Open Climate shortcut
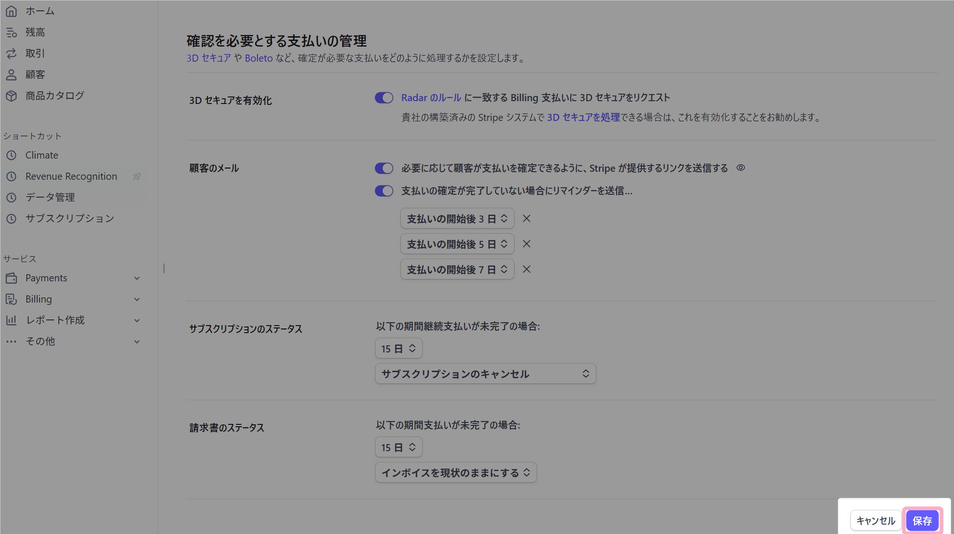The width and height of the screenshot is (954, 534). (x=42, y=155)
